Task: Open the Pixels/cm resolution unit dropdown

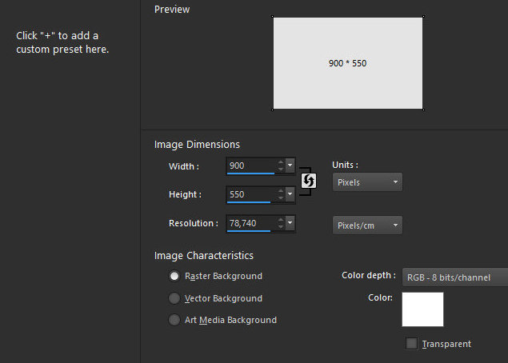Action: (367, 225)
